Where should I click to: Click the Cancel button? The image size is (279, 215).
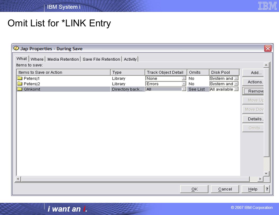[x=225, y=189]
